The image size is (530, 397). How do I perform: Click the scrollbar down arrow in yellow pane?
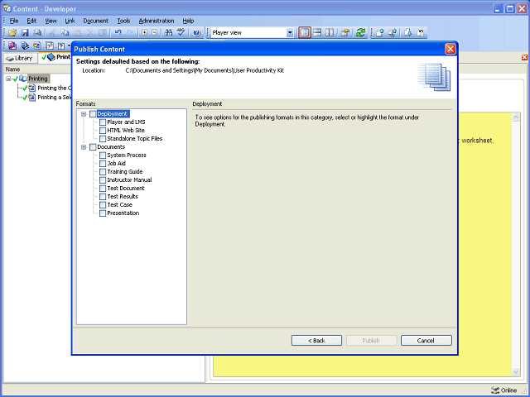click(515, 372)
